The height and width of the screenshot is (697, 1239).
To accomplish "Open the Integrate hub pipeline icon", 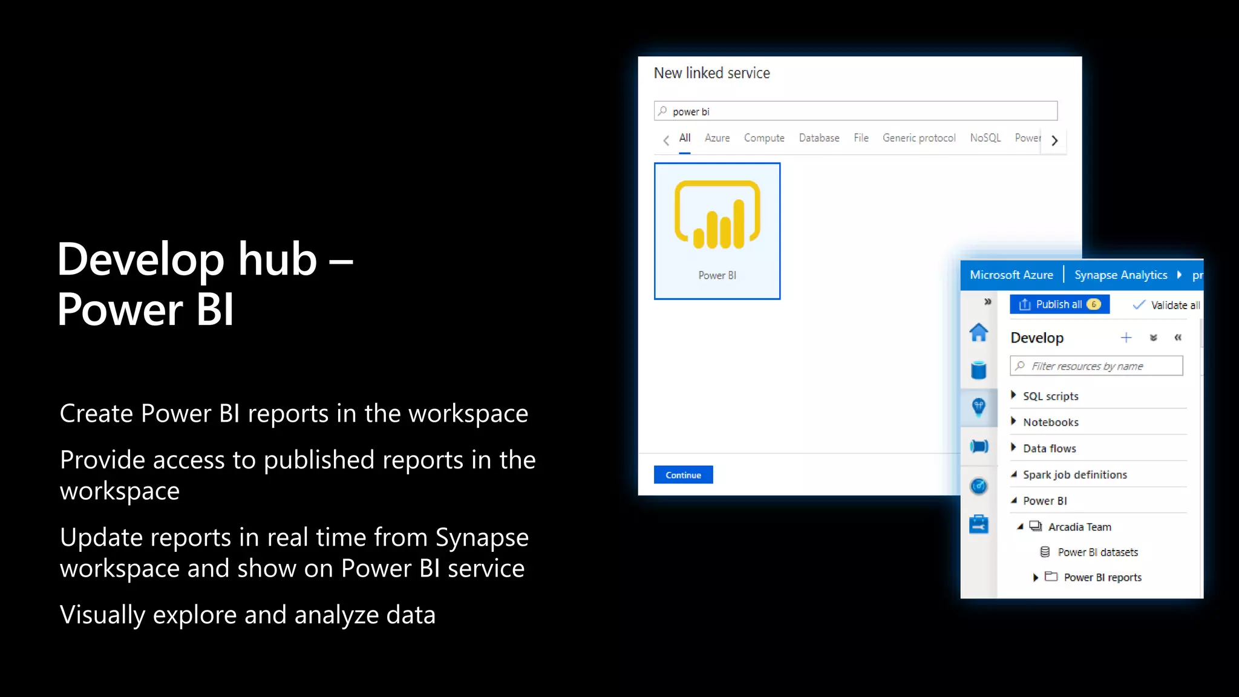I will pyautogui.click(x=978, y=447).
